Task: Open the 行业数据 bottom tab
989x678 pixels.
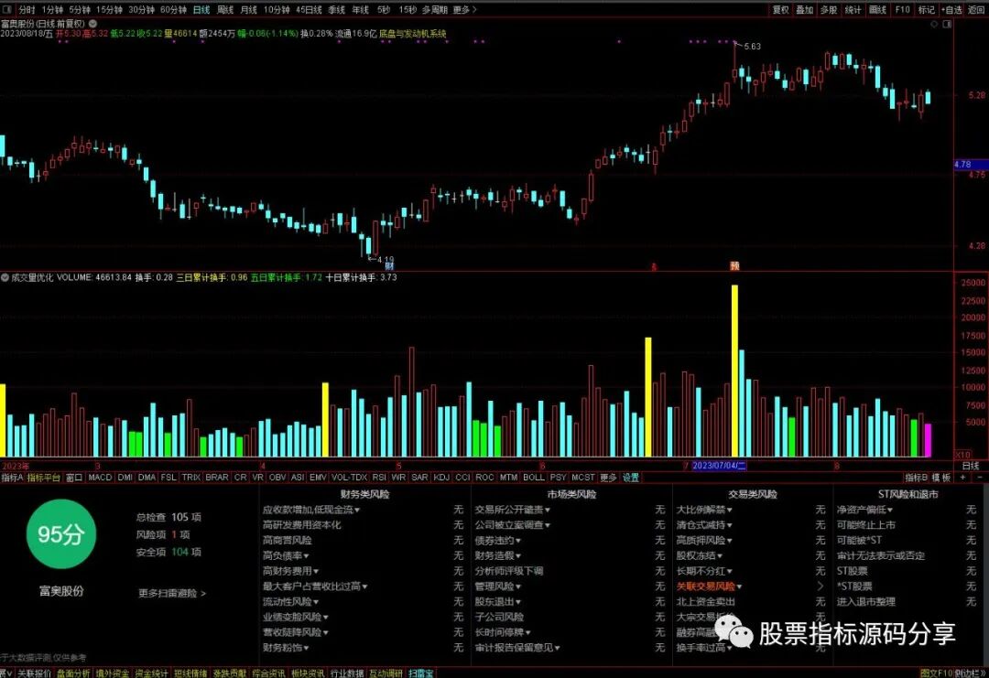Action: [347, 673]
